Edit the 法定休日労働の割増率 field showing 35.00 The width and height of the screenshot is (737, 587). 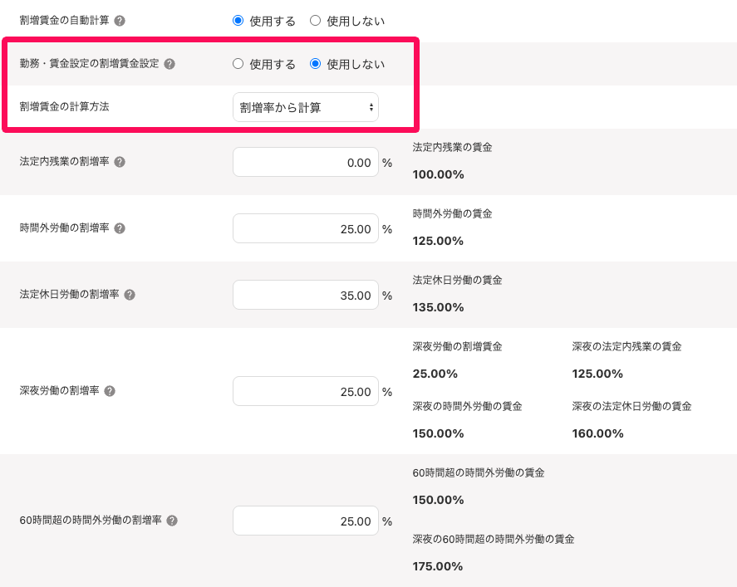click(x=306, y=296)
